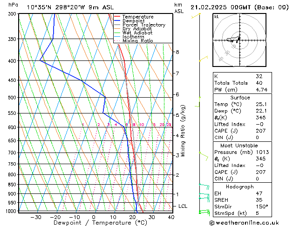This screenshot has height=226, width=293.
Task: Open the hodograph wind plot thumbnail
Action: (239, 40)
